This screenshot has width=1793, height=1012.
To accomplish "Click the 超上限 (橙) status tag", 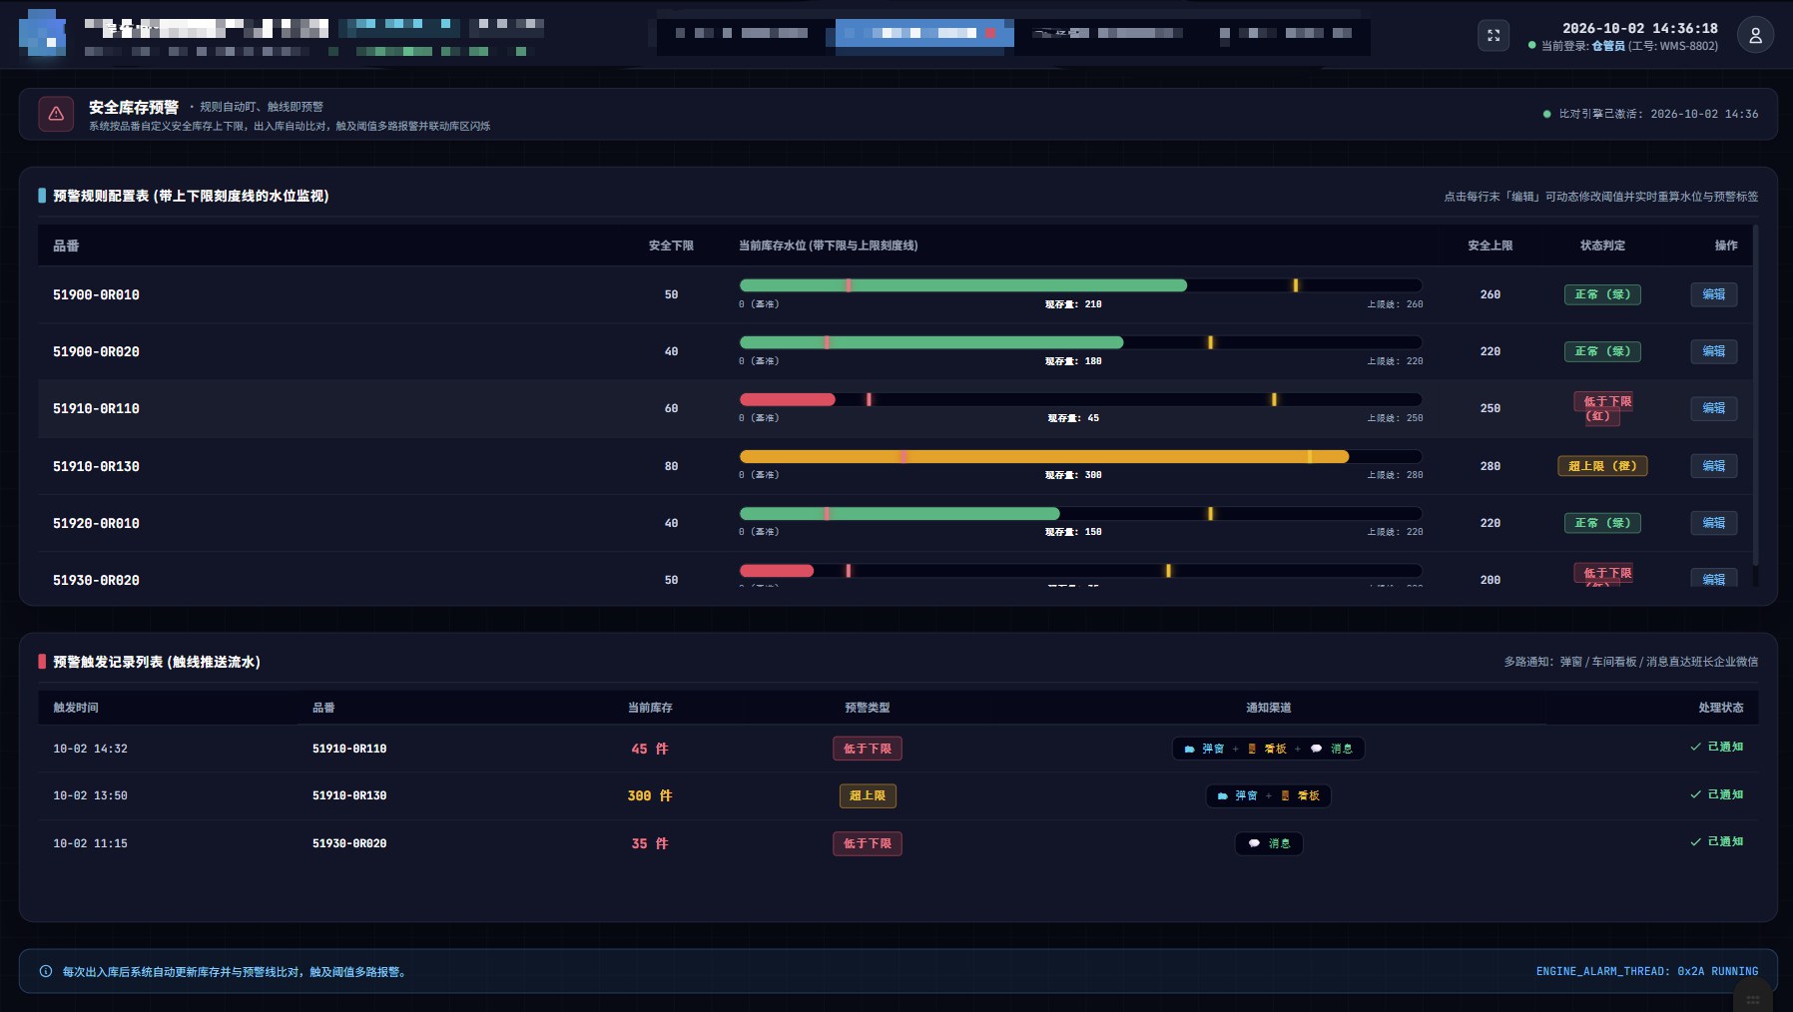I will pos(1602,466).
